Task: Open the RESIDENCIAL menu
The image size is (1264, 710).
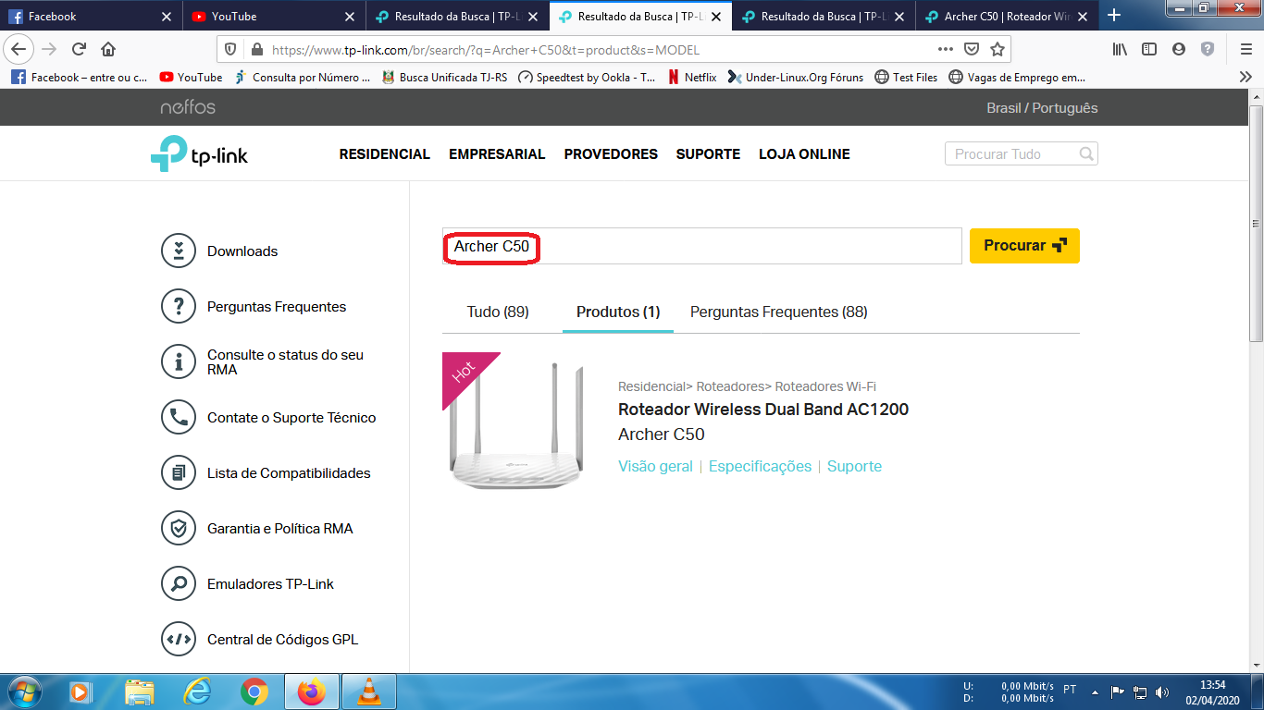Action: pos(385,154)
